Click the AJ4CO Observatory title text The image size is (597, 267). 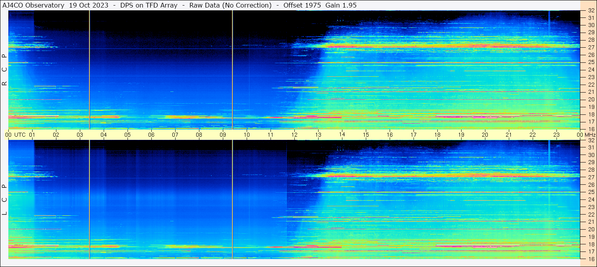(x=33, y=5)
